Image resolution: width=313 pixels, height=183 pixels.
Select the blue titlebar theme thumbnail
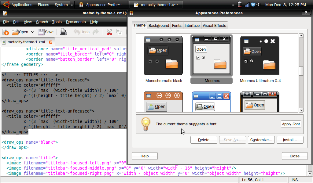point(212,102)
